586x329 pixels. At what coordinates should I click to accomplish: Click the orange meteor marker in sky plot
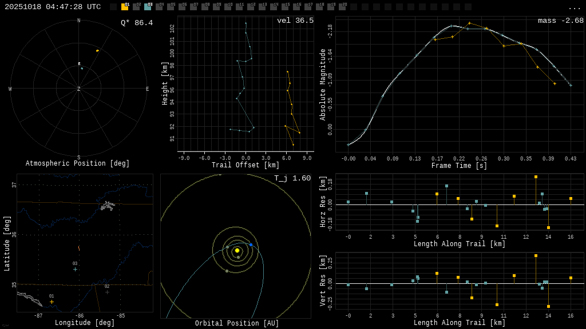[97, 51]
